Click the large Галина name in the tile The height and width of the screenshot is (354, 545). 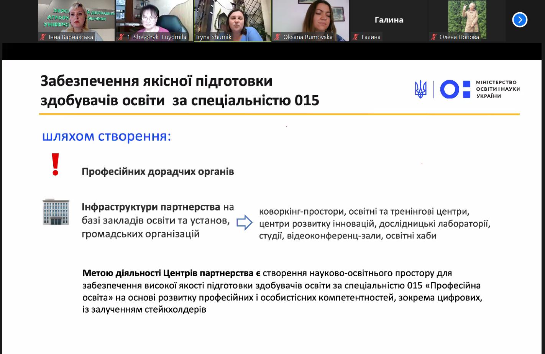pos(389,20)
